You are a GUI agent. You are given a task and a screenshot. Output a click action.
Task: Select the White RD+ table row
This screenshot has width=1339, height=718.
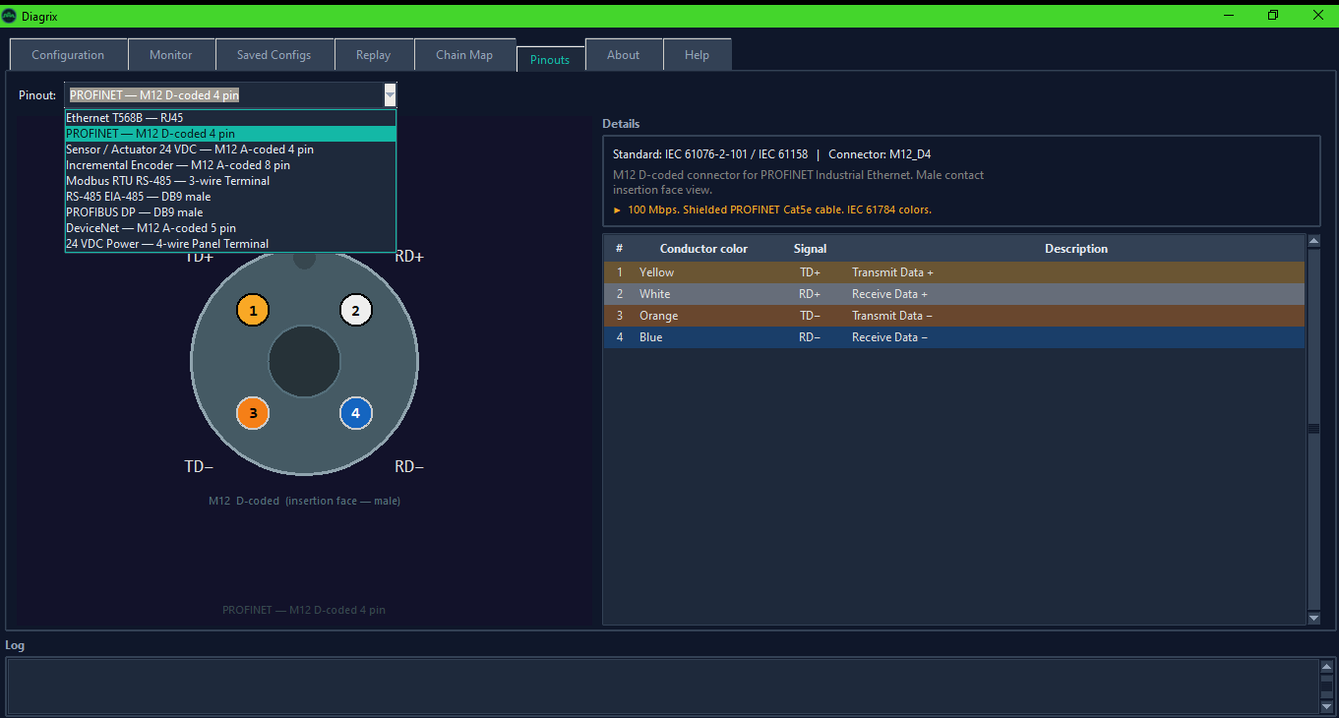pyautogui.click(x=954, y=294)
